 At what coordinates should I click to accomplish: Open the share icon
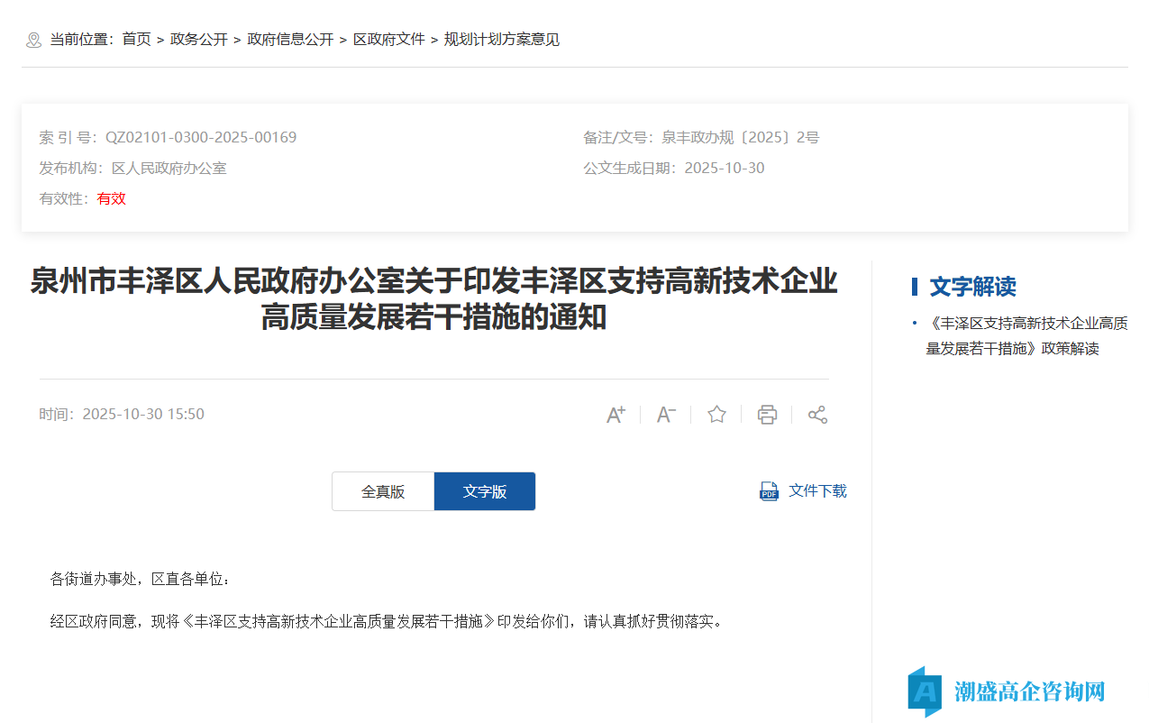817,414
